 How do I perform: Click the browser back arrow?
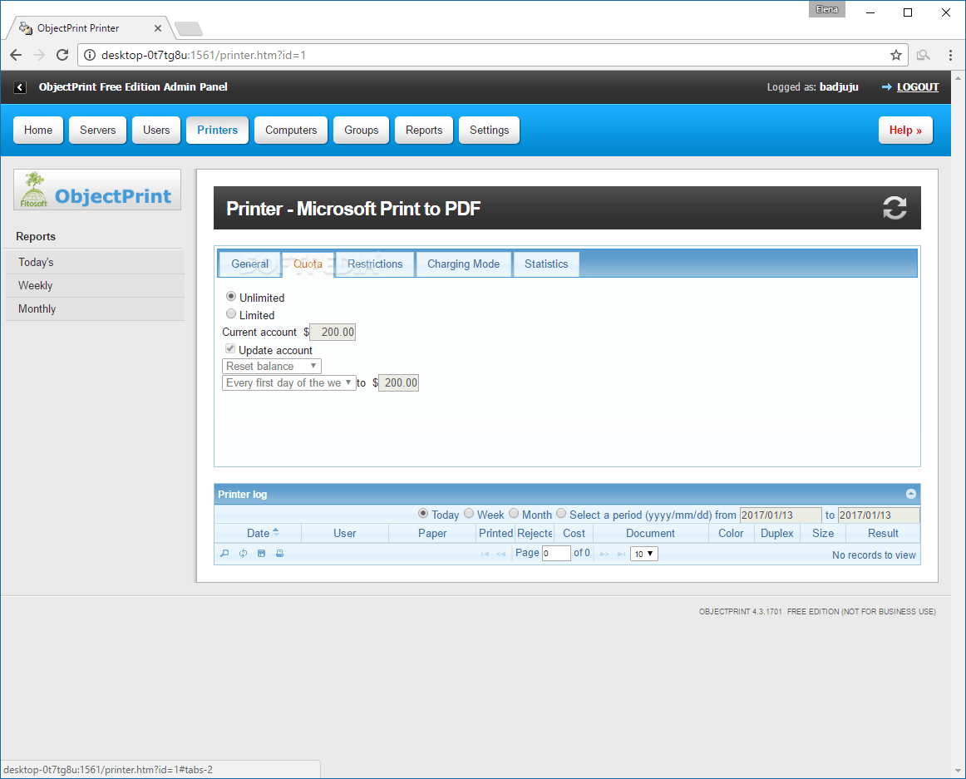[x=16, y=55]
